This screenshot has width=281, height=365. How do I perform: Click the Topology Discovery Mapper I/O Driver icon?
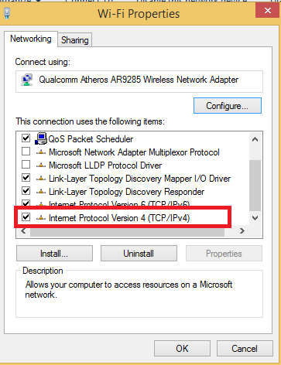pos(41,179)
